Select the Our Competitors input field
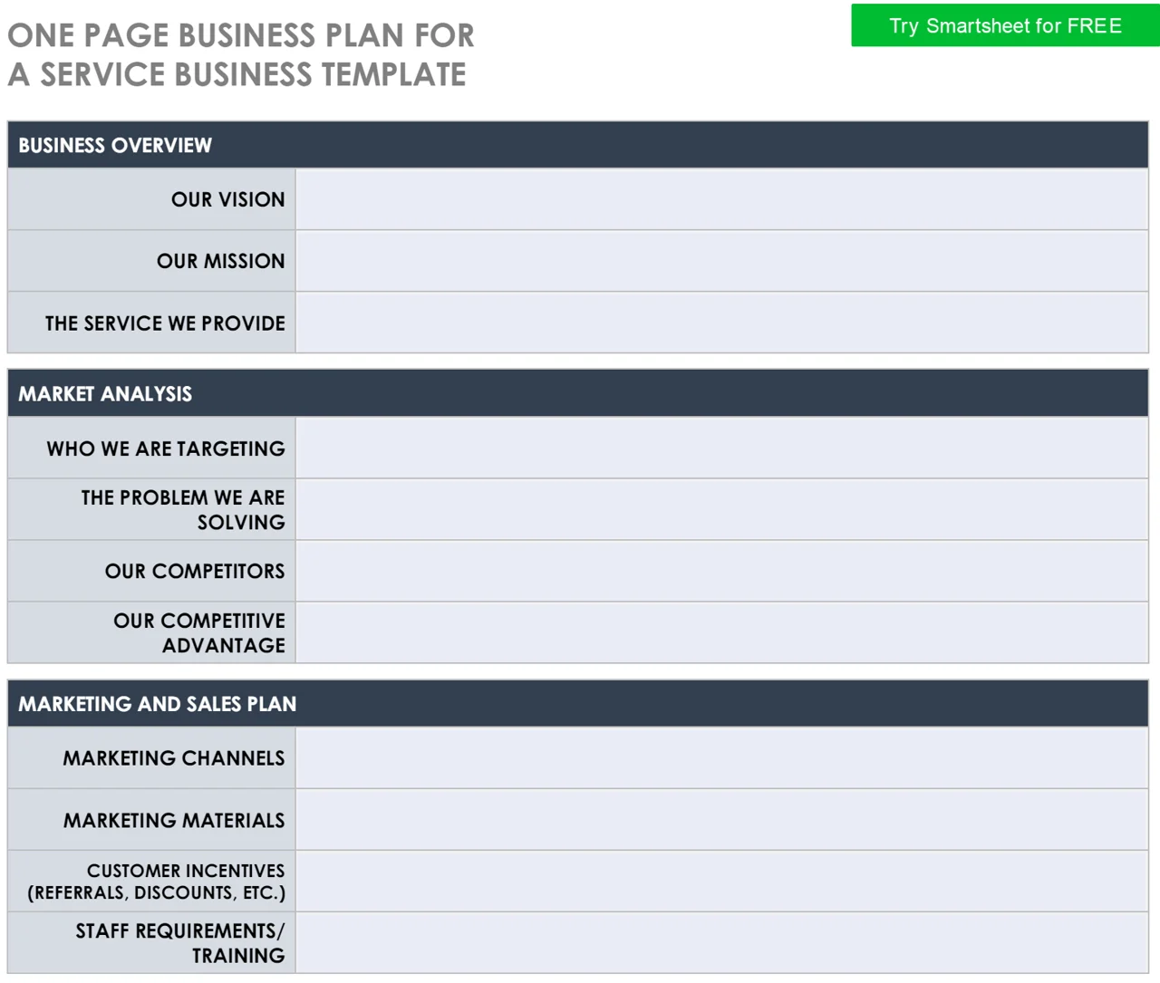This screenshot has width=1160, height=983. [721, 571]
